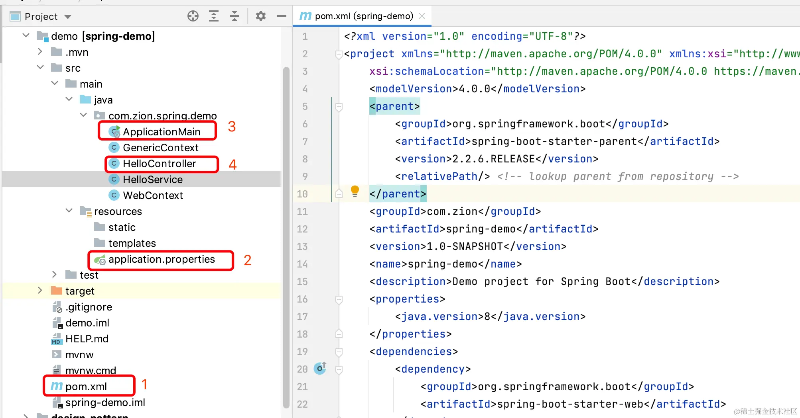Viewport: 800px width, 418px height.
Task: Click the spring-boot-starter-parent artifactId text
Action: [554, 141]
